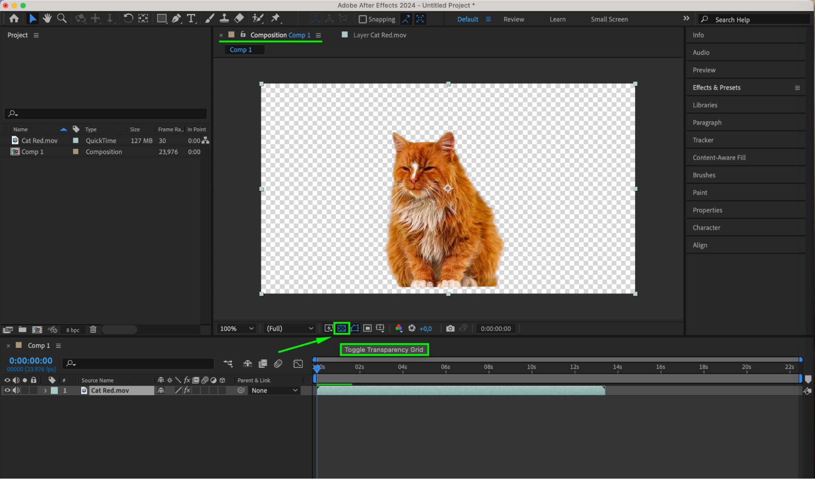This screenshot has width=815, height=479.
Task: Switch to Layer Cat Red.mov tab
Action: [x=379, y=35]
